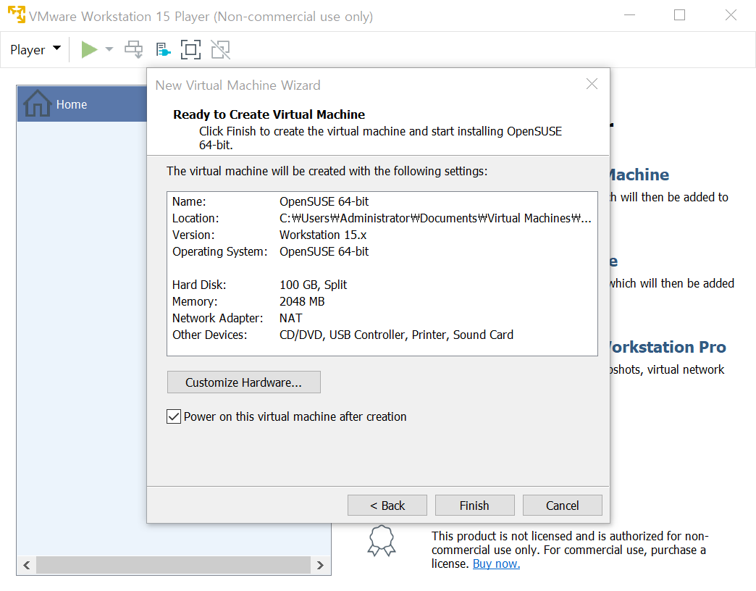
Task: Click Hard Disk value 100 GB, Split
Action: 313,285
